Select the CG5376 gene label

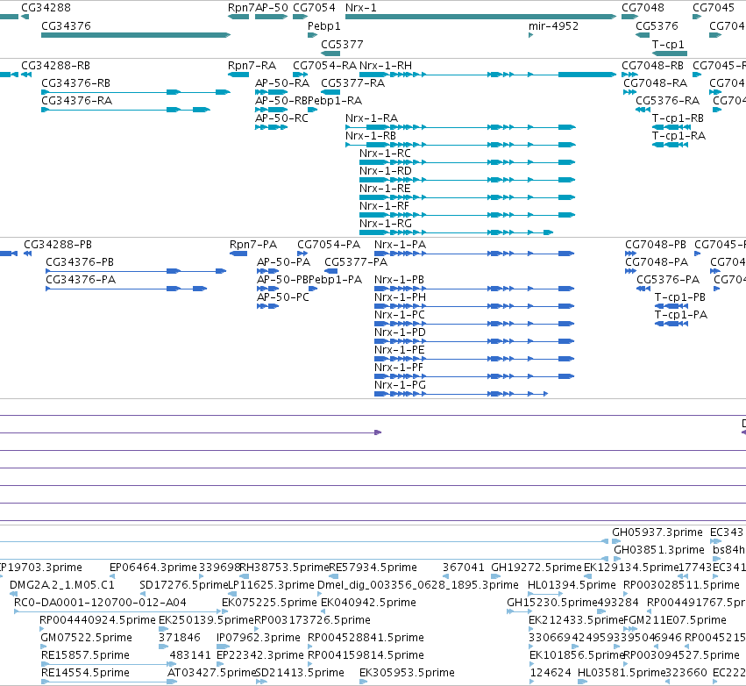point(657,26)
